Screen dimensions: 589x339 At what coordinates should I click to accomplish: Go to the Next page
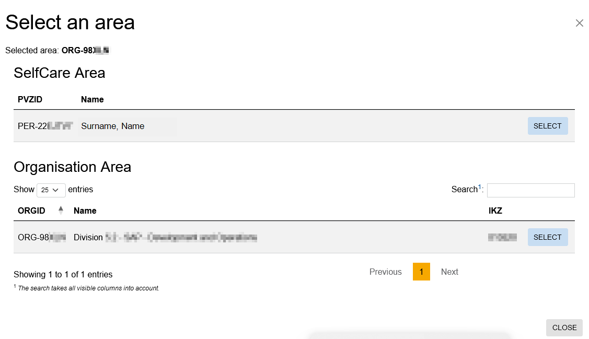[x=449, y=272]
